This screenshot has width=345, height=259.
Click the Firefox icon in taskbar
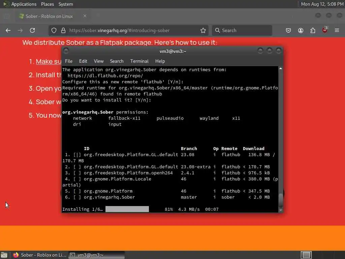tap(16, 255)
